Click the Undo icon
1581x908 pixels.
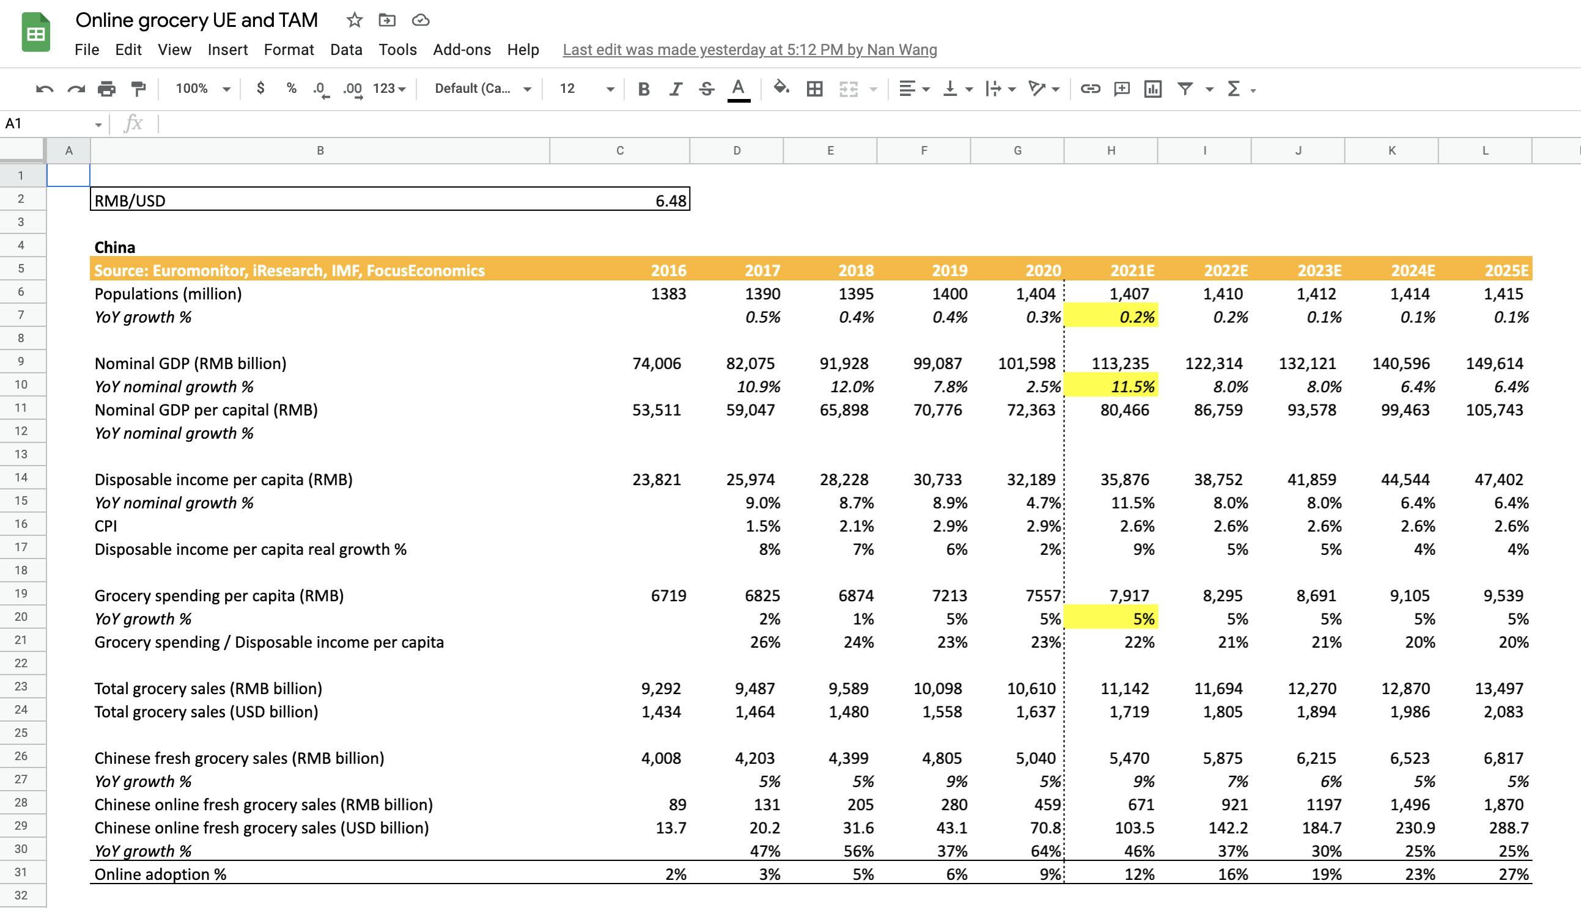(44, 89)
